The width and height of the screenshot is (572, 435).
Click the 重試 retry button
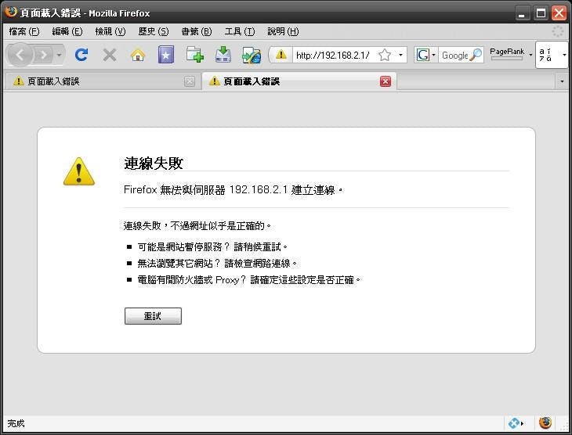(x=153, y=316)
